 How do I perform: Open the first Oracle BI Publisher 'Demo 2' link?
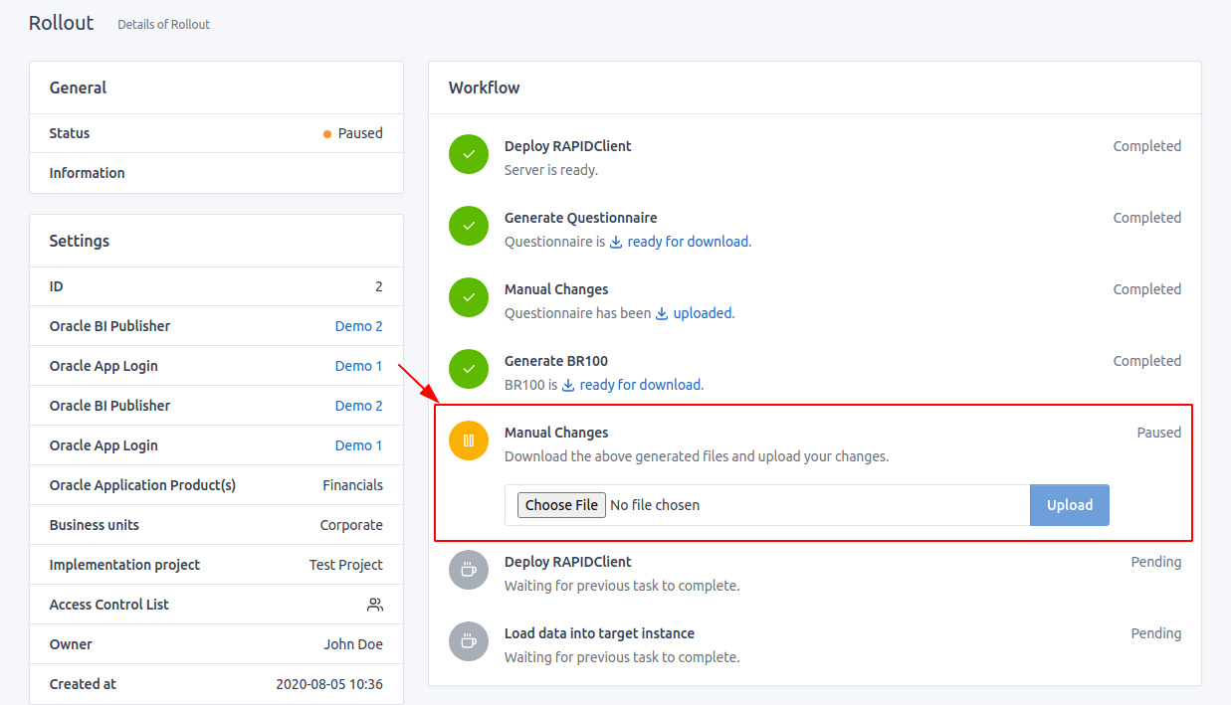359,326
